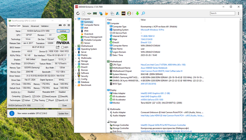The width and height of the screenshot is (246, 140).
Task: Click the gauge sensor panel toolbar icon
Action: tap(129, 14)
